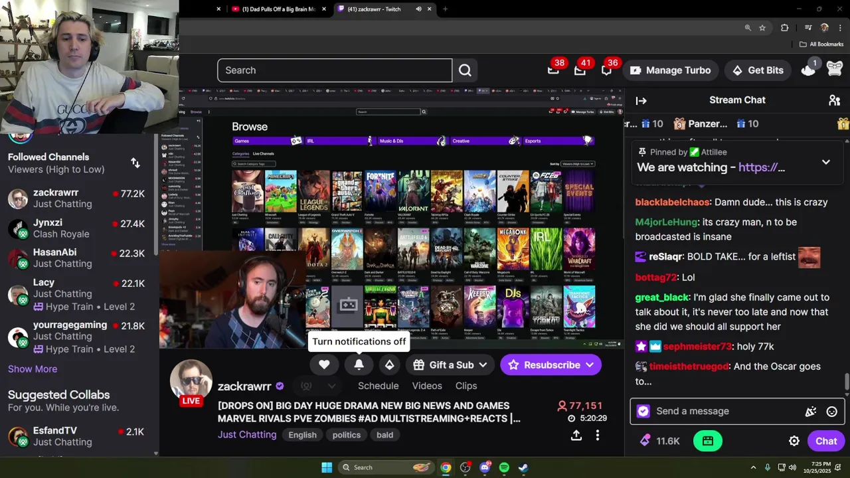This screenshot has width=850, height=478.
Task: Open EsfandTV suggested collab
Action: pyautogui.click(x=80, y=436)
